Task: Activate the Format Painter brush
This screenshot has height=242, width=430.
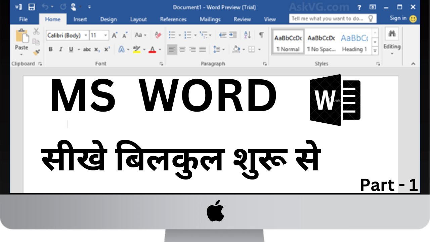Action: [x=36, y=52]
